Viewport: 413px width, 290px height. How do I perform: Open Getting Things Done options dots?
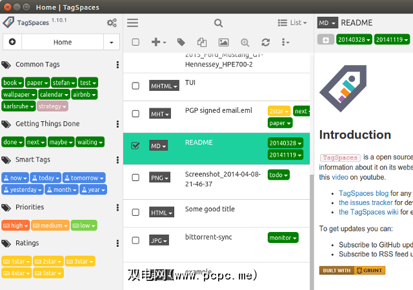click(117, 124)
